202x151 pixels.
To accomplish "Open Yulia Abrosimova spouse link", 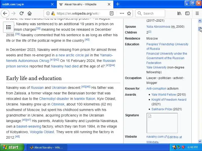I will click(x=158, y=27).
